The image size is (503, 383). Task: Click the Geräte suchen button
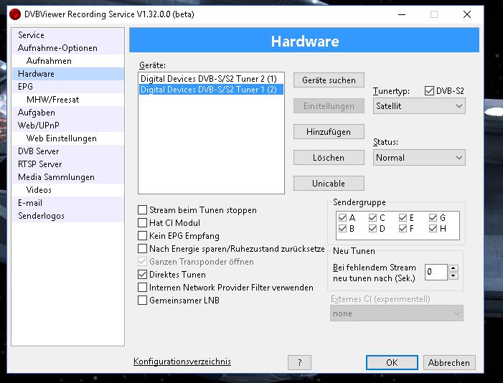[x=329, y=80]
